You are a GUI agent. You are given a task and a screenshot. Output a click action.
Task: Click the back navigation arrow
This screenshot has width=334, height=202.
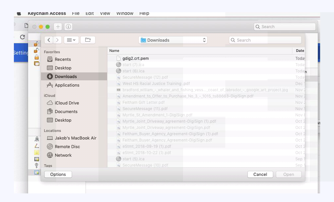click(49, 40)
